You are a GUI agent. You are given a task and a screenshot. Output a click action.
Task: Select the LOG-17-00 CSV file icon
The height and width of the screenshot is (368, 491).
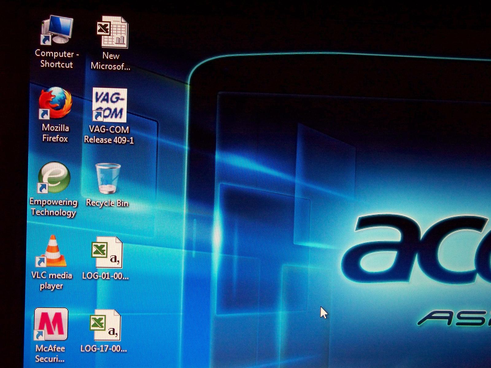[x=105, y=325]
